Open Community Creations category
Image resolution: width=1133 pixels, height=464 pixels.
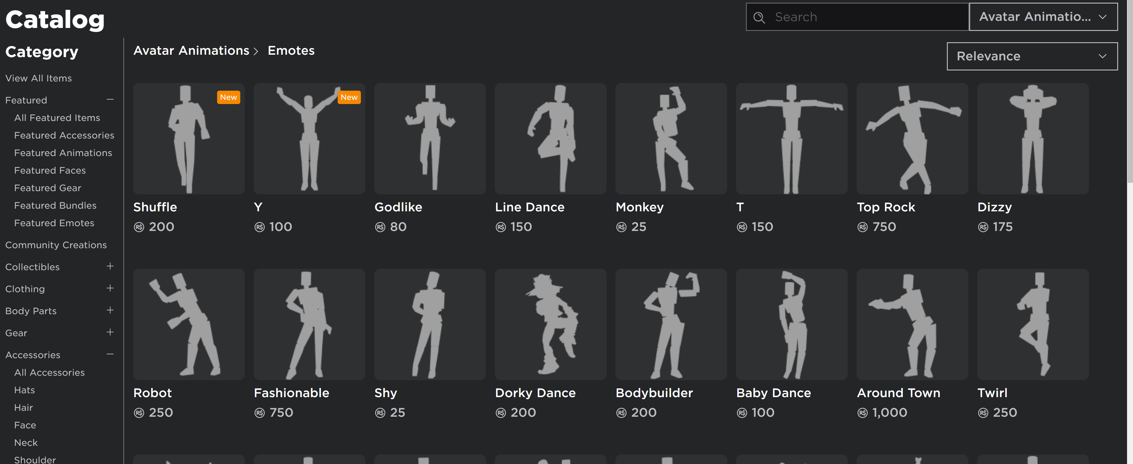tap(56, 245)
